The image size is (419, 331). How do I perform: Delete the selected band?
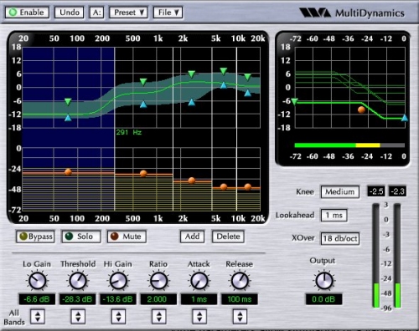coord(228,237)
